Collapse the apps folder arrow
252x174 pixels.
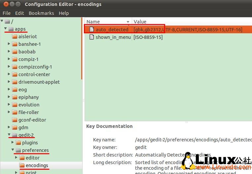point(6,28)
